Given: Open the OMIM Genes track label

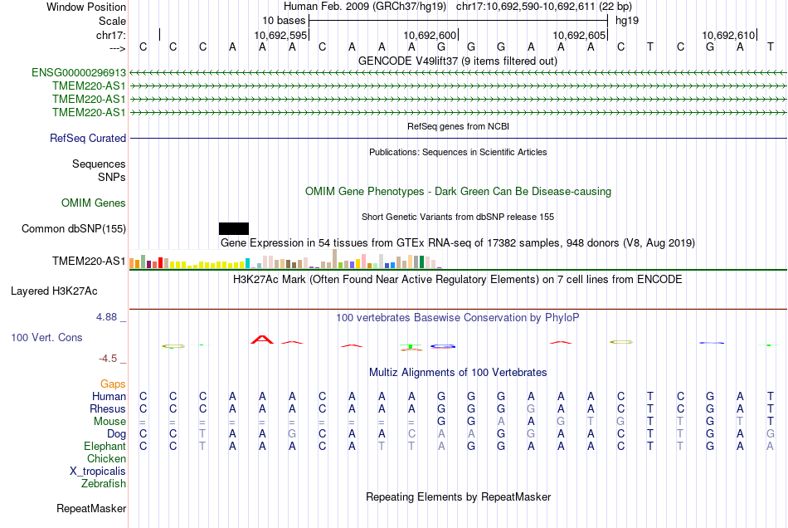Looking at the screenshot, I should coord(93,203).
